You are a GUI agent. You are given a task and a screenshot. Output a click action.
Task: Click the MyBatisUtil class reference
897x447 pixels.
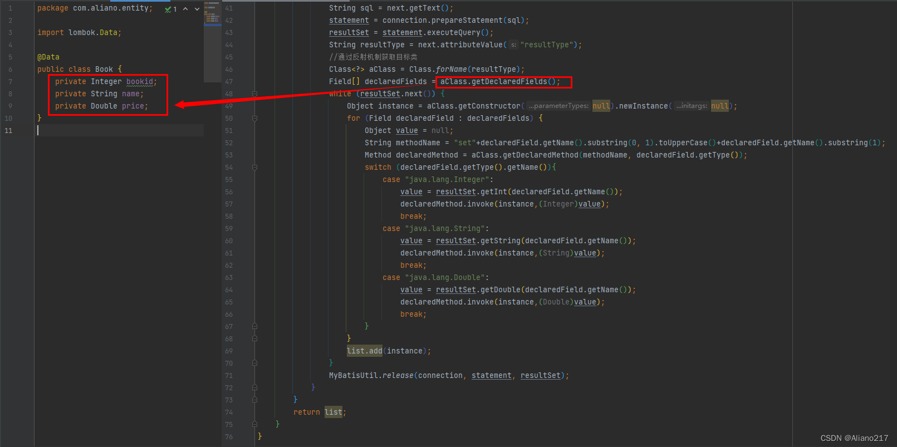point(354,375)
